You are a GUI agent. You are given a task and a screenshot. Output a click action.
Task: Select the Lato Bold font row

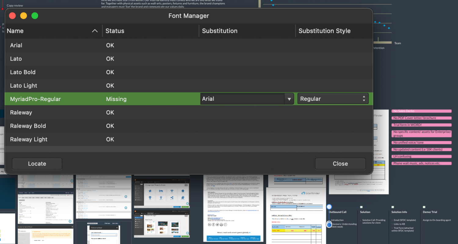click(23, 72)
